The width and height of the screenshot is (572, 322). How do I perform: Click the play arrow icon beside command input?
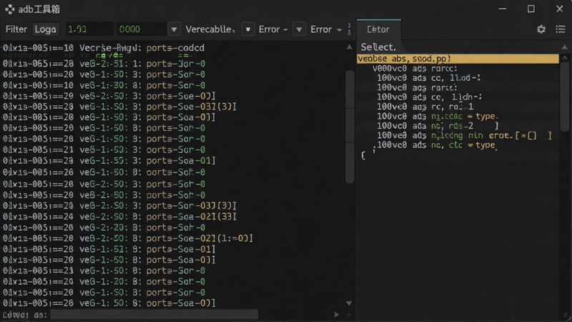tap(336, 314)
